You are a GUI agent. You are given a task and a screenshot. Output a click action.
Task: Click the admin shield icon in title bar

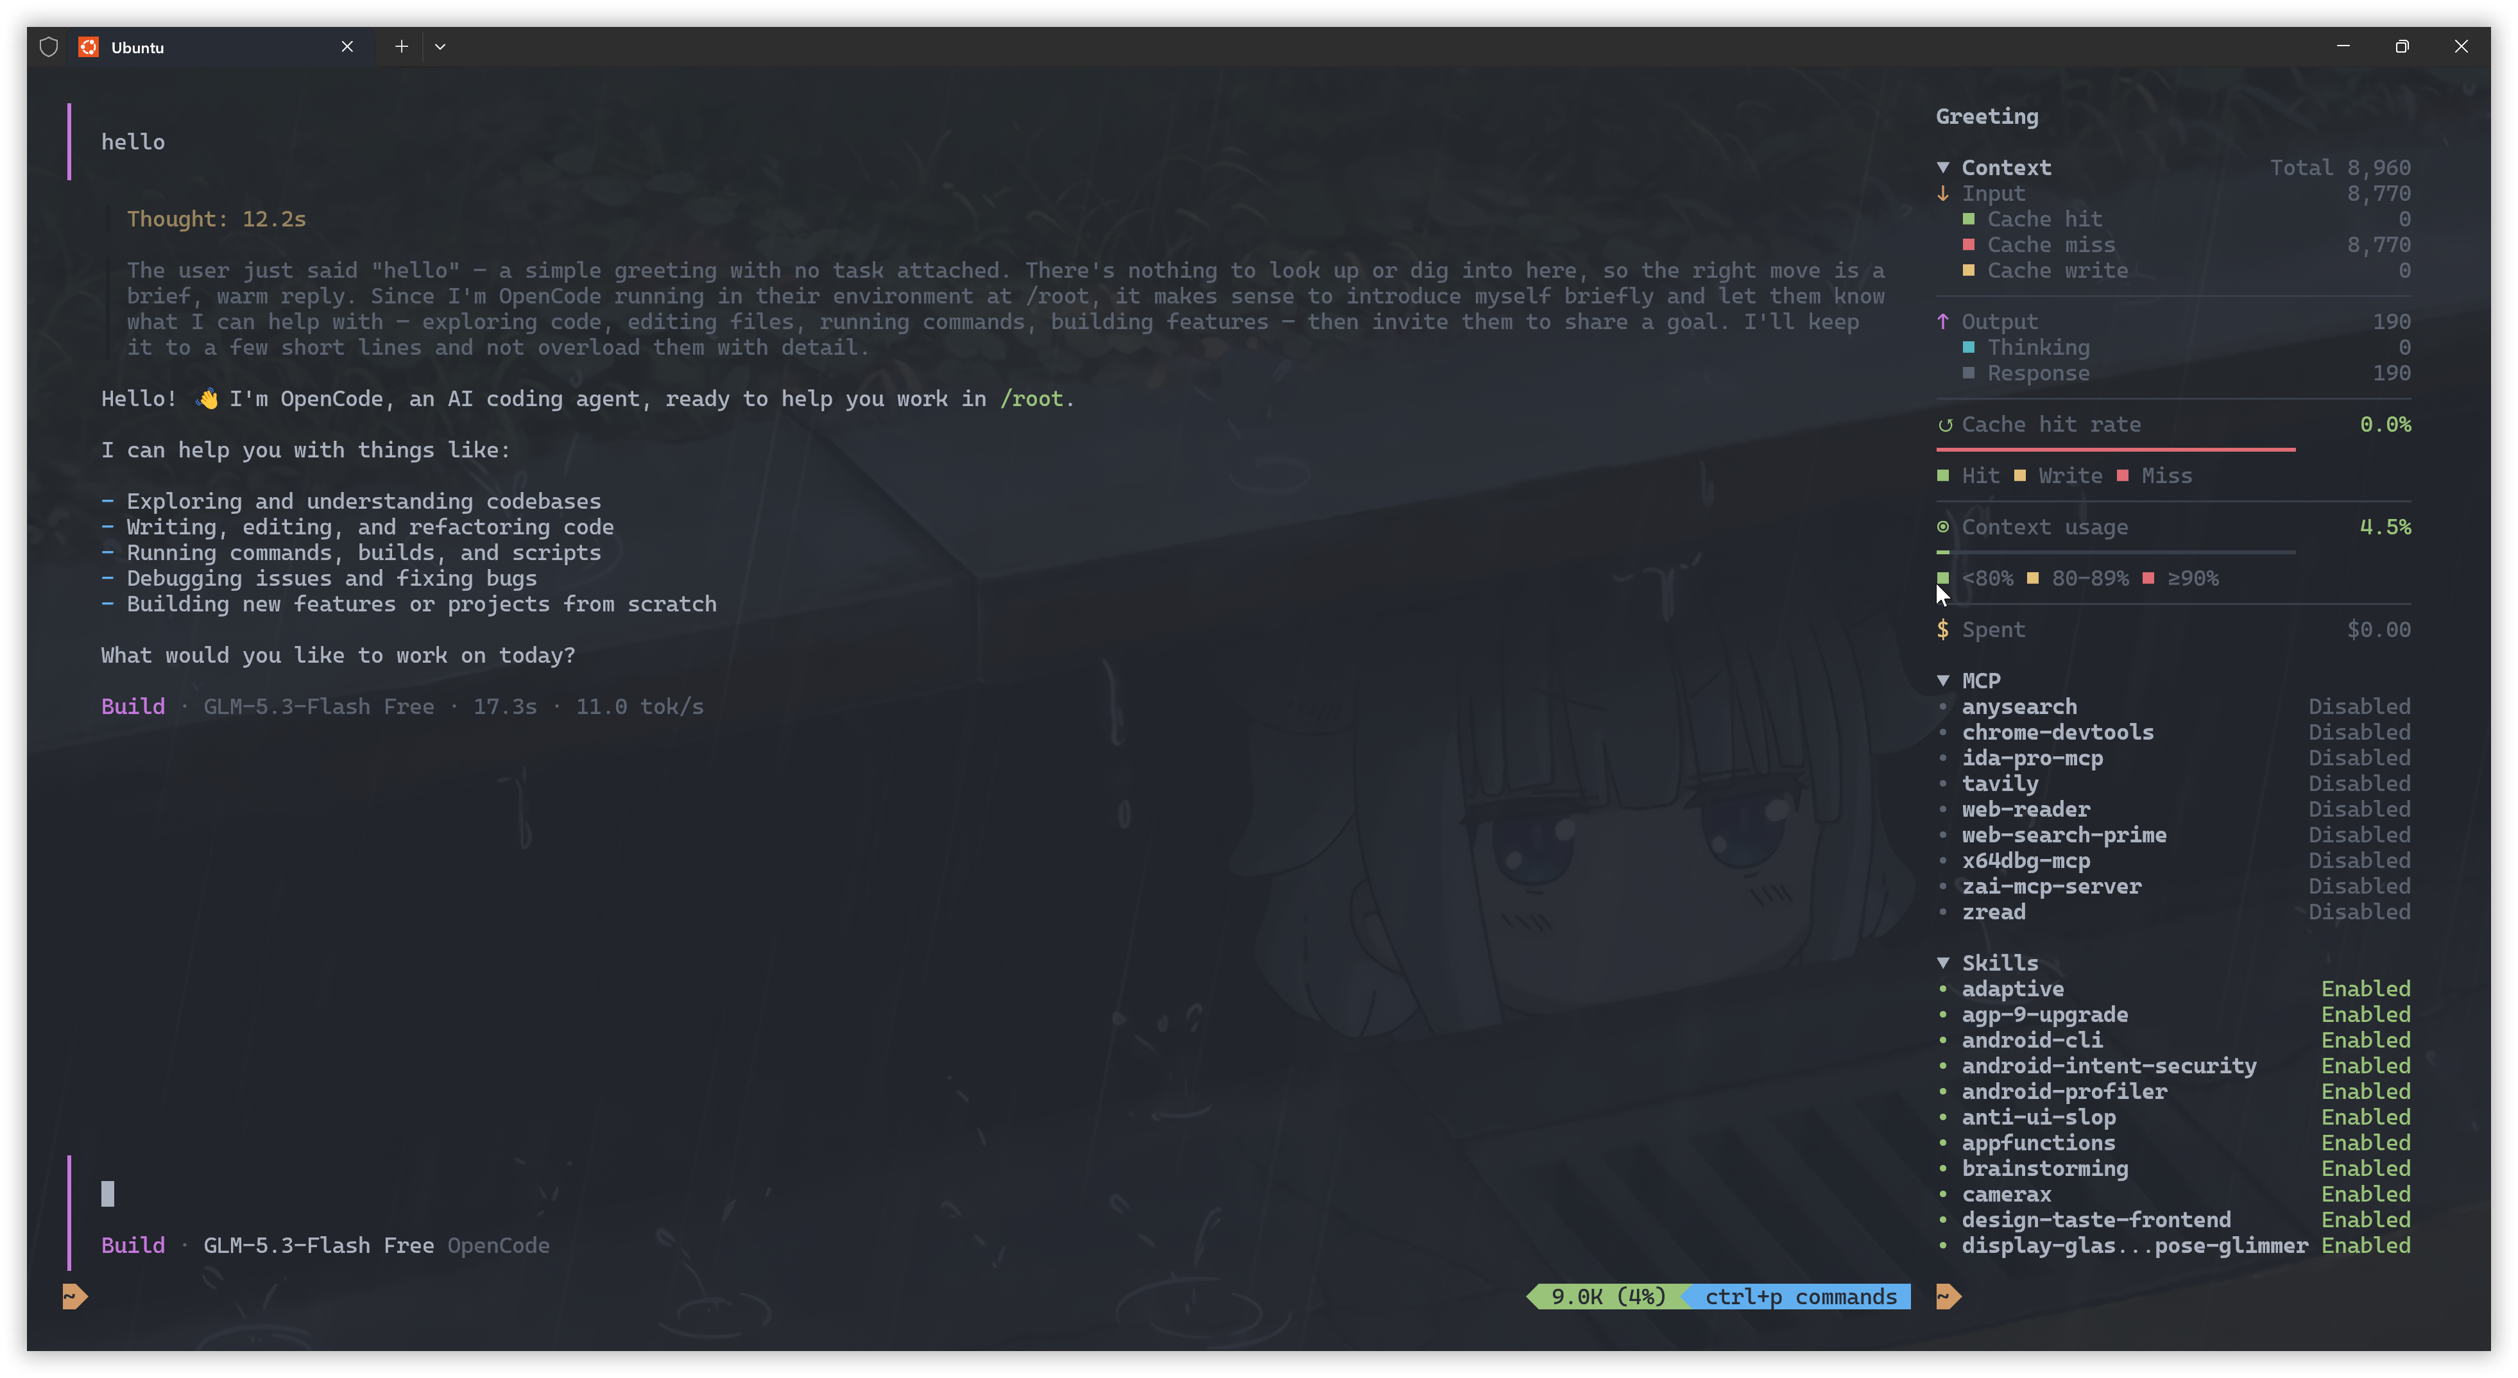coord(49,47)
